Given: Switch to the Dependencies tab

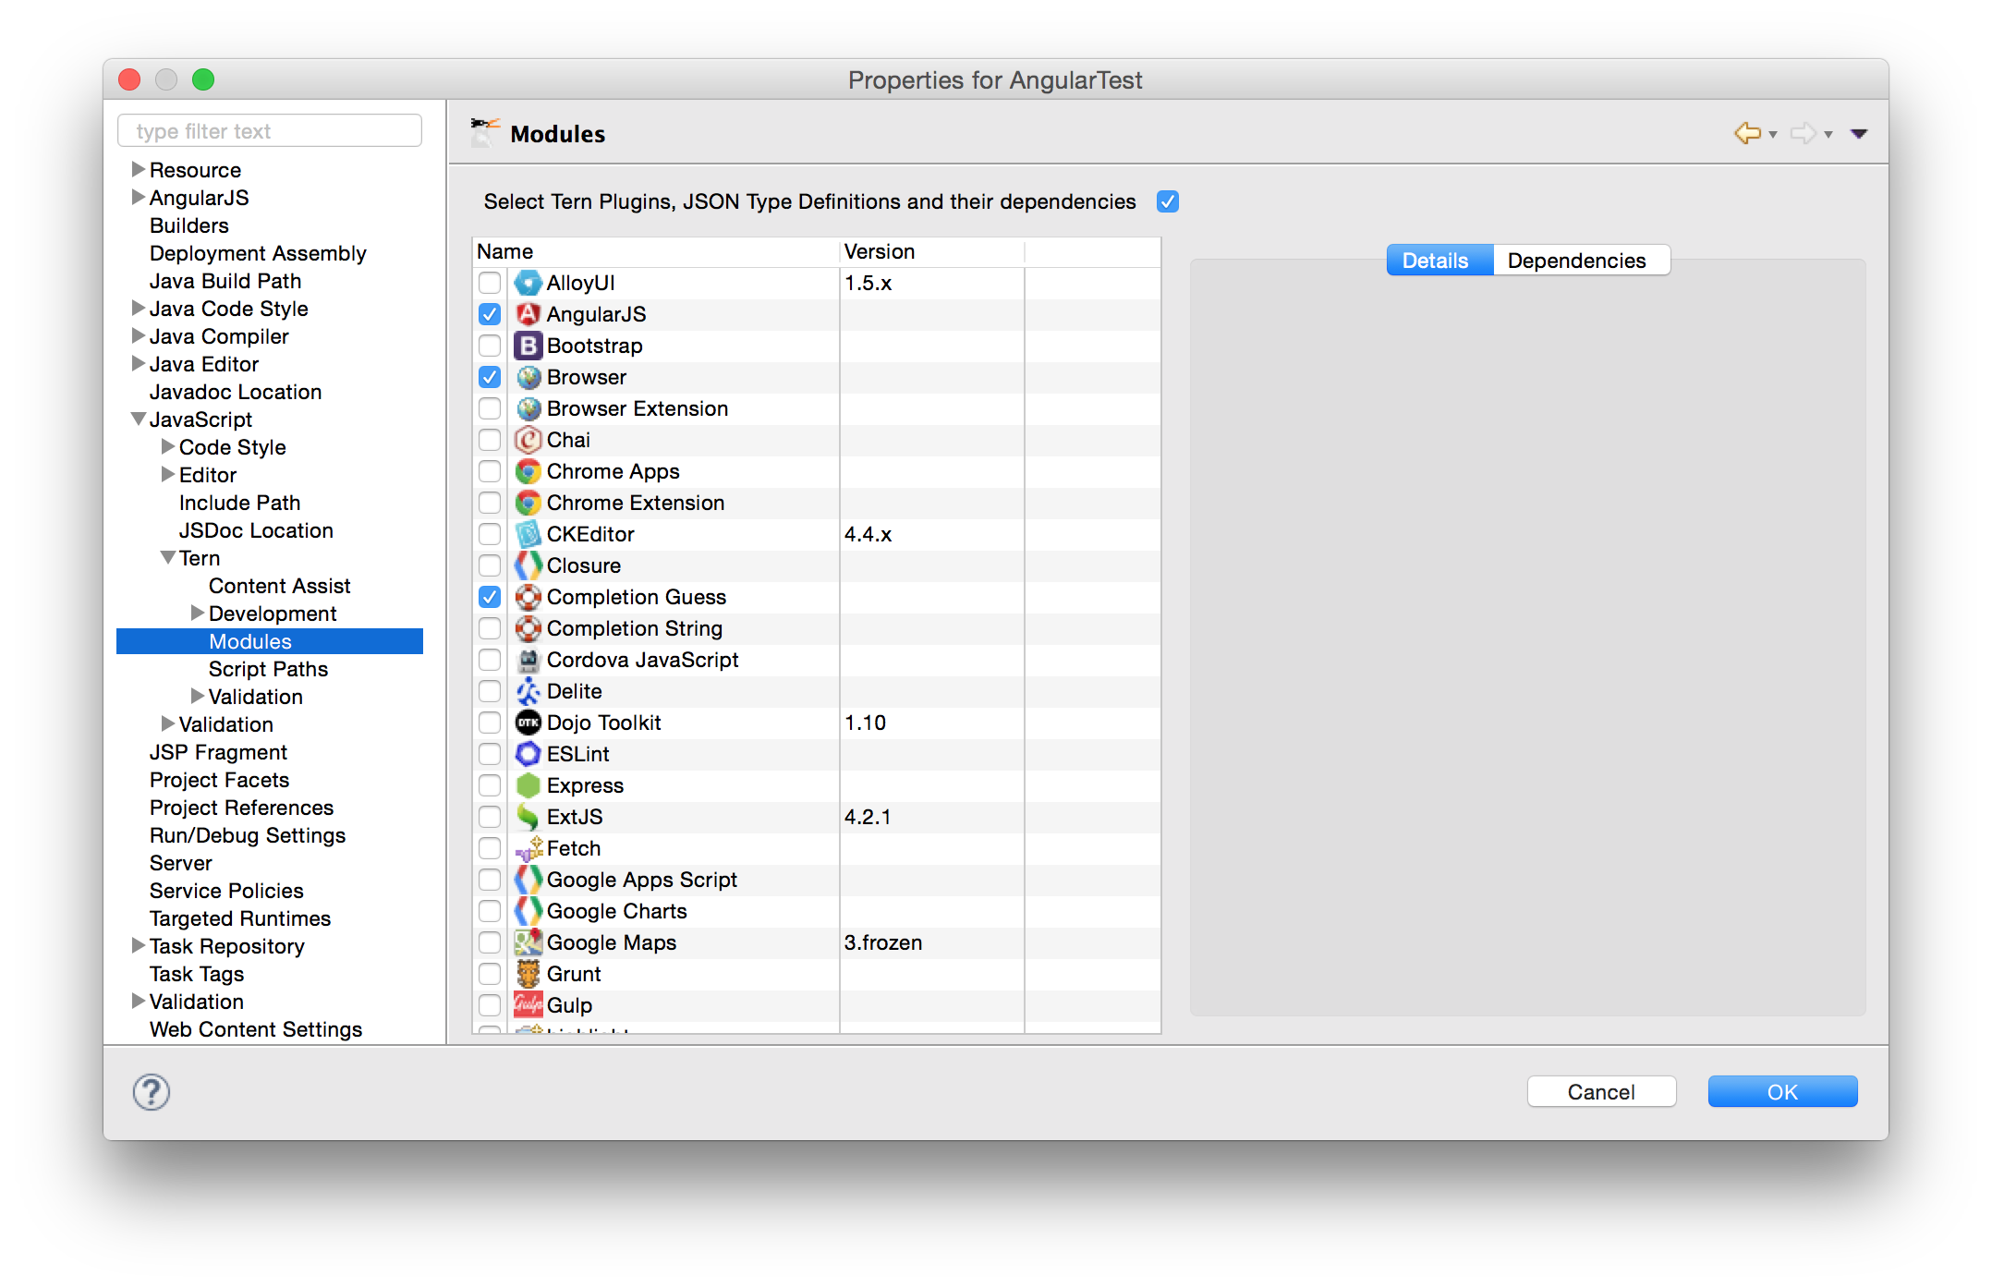Looking at the screenshot, I should coord(1576,261).
